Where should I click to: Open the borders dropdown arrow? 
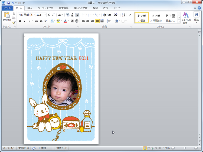[126, 21]
